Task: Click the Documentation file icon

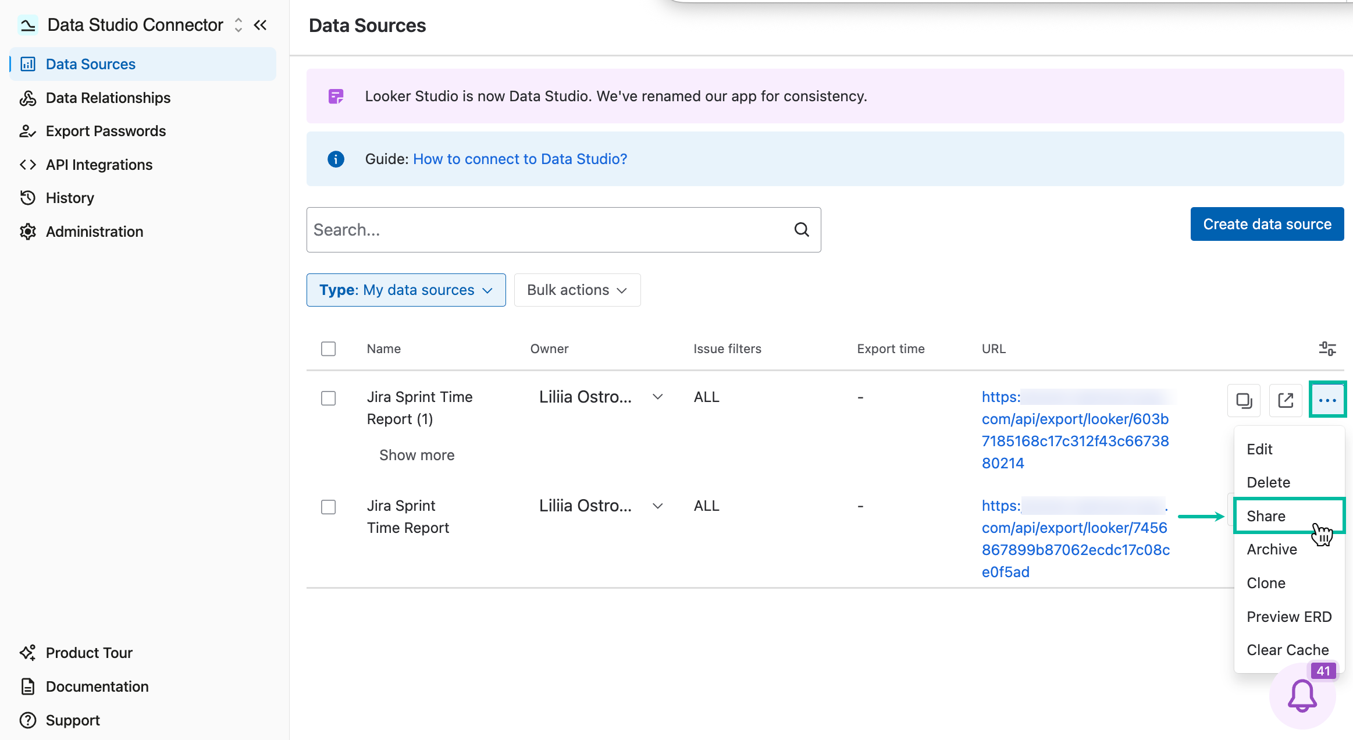Action: pos(28,686)
